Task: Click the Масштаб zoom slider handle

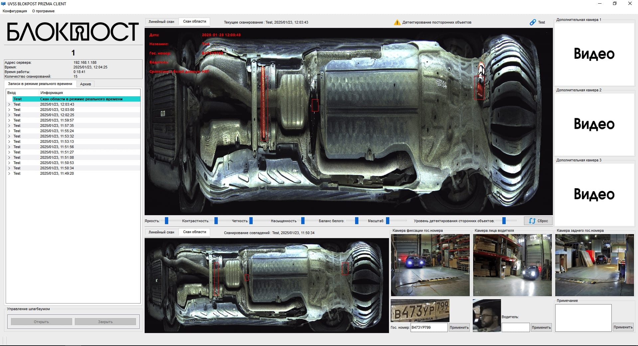Action: tap(388, 221)
